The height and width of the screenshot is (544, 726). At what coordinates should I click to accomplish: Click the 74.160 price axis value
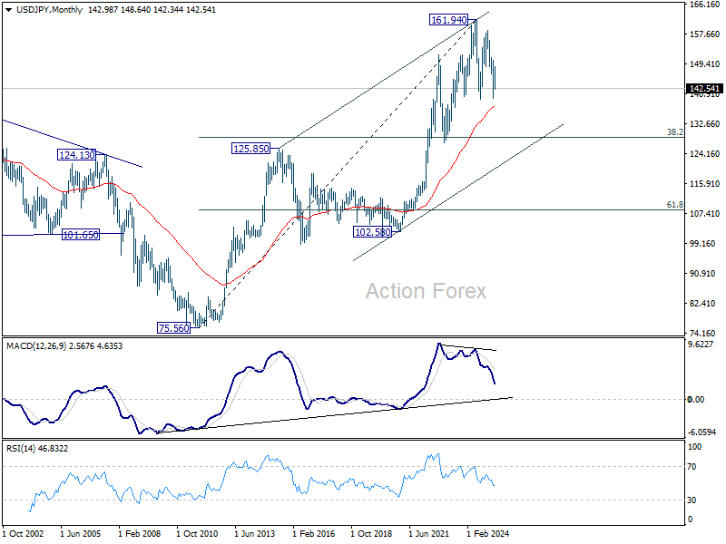pos(704,333)
